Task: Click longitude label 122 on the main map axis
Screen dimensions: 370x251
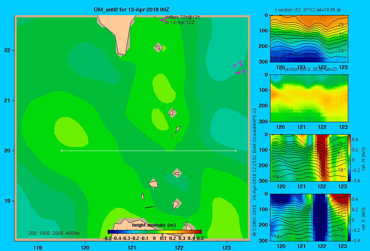Action: click(179, 247)
